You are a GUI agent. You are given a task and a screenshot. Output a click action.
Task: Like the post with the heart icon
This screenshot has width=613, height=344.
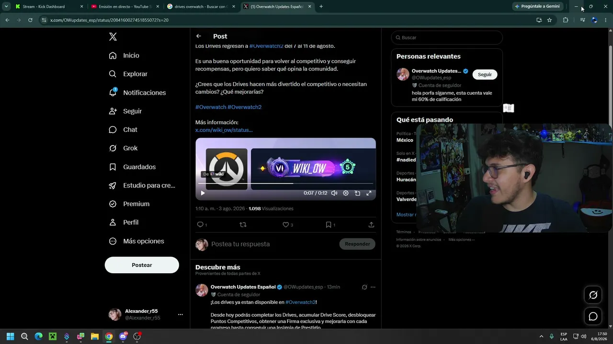click(x=285, y=225)
